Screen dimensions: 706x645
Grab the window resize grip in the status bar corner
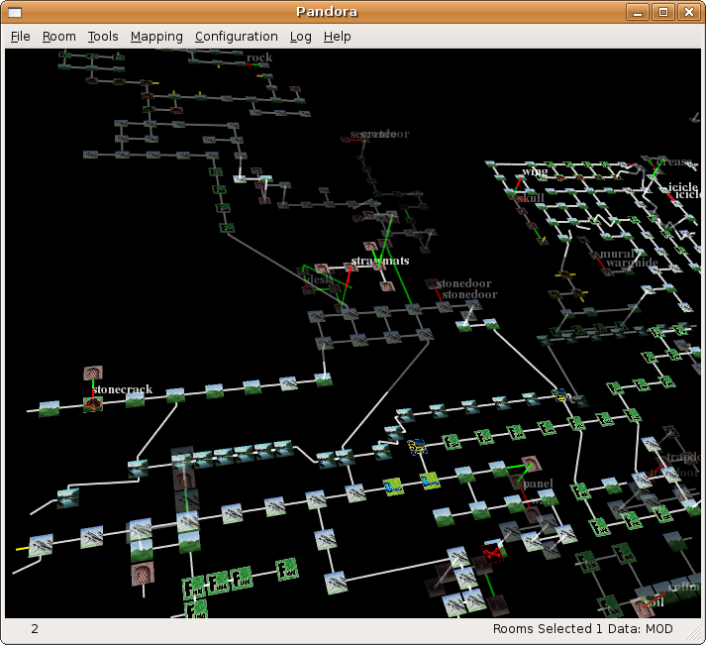click(x=694, y=634)
